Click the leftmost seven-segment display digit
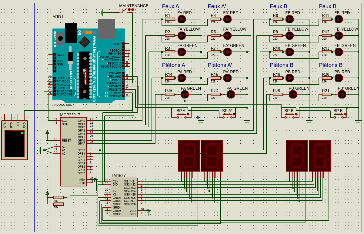The height and width of the screenshot is (234, 364). 189,155
